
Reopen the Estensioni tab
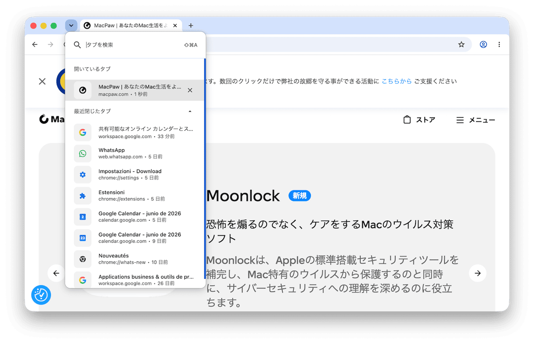pos(134,196)
